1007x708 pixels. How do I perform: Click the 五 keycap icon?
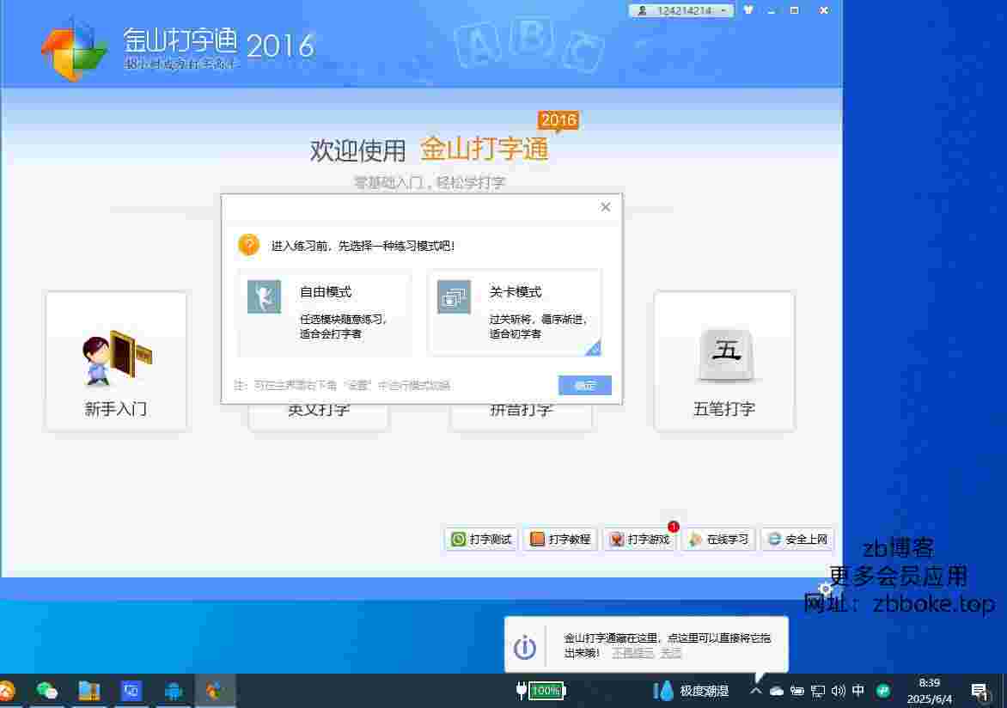point(726,354)
